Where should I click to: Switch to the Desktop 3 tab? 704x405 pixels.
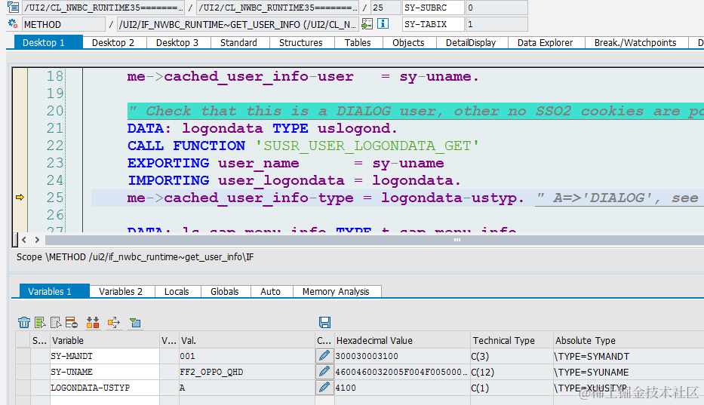(177, 43)
